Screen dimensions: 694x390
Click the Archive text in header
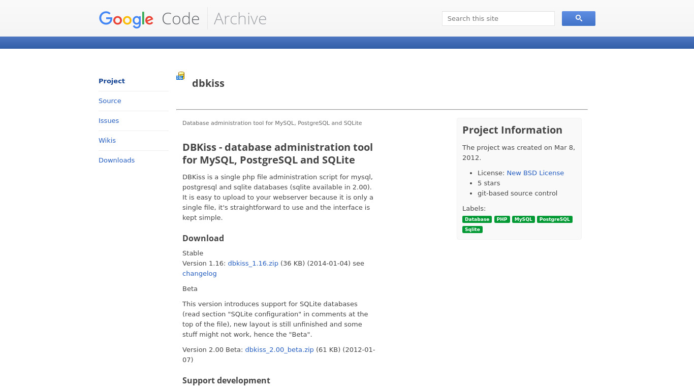[240, 19]
